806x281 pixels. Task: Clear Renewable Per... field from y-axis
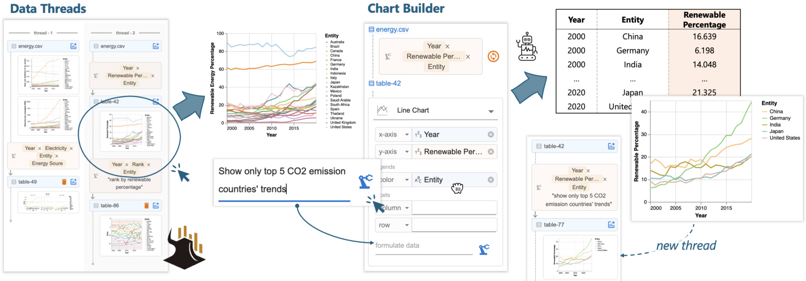(491, 152)
